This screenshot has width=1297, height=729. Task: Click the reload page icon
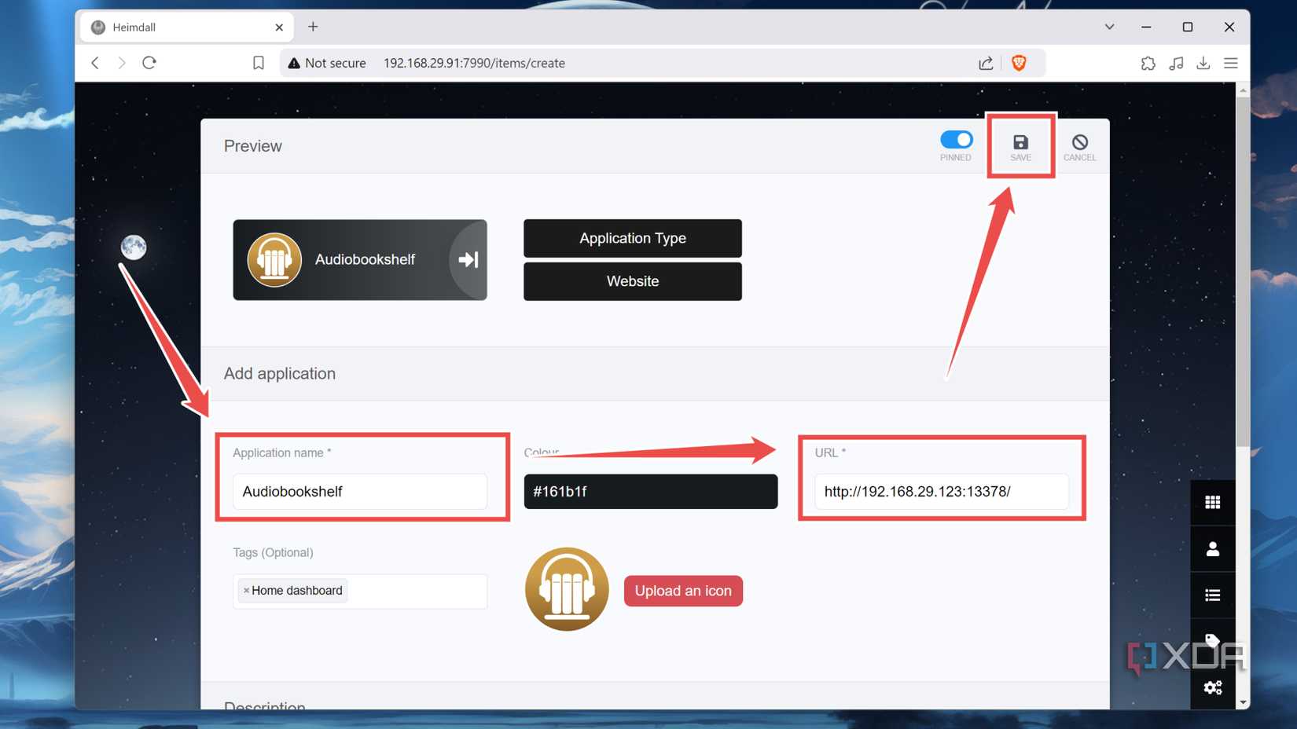[x=149, y=63]
